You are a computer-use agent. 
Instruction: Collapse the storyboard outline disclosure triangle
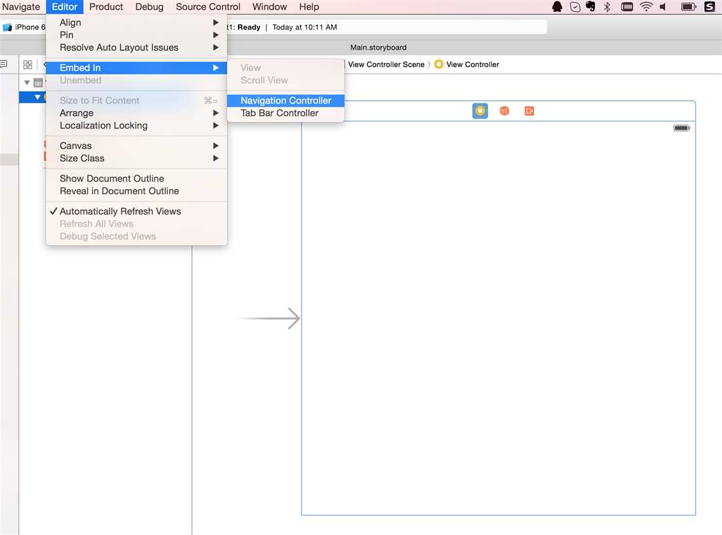pyautogui.click(x=27, y=83)
